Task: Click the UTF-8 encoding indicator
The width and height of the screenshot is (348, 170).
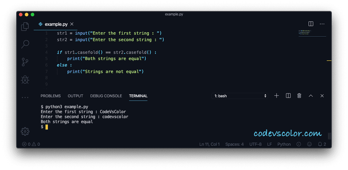Action: tap(255, 144)
